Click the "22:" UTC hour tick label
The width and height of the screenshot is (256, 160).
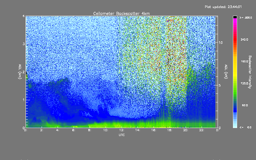click(202, 130)
